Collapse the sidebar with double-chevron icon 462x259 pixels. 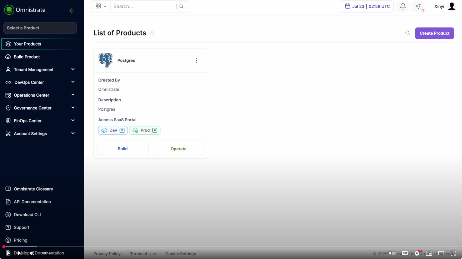coord(72,10)
